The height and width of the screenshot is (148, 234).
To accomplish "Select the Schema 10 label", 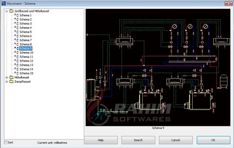I will coord(26,53).
